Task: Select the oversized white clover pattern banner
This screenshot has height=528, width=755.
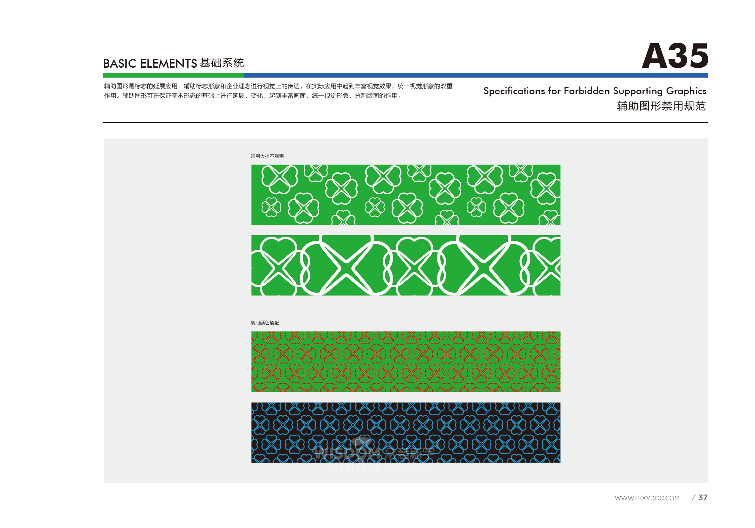Action: click(406, 266)
